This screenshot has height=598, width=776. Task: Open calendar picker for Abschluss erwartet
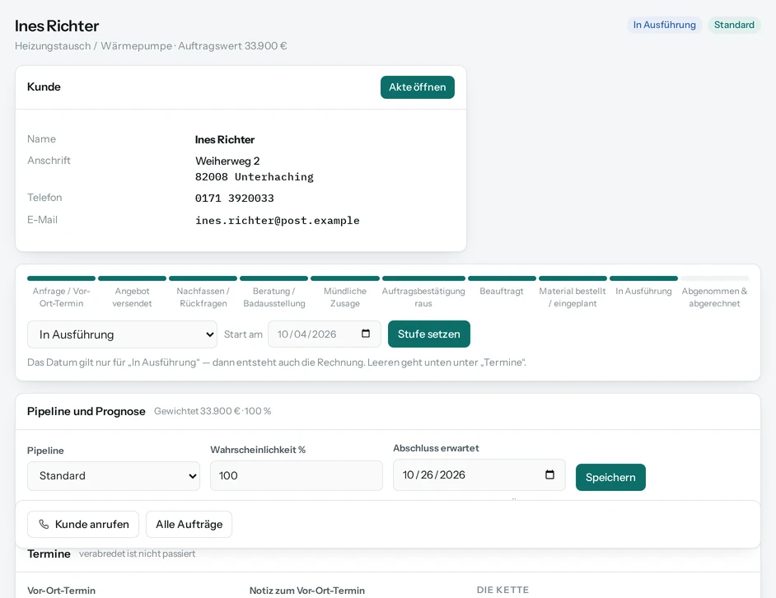549,474
